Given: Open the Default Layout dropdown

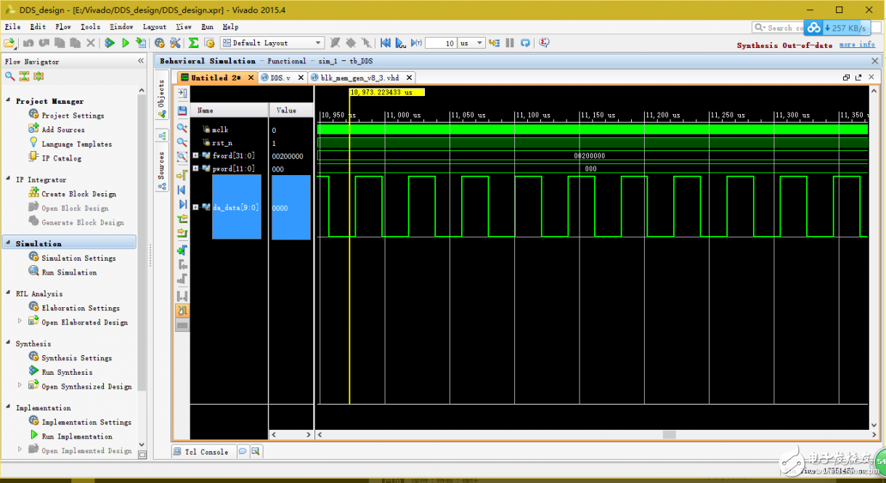Looking at the screenshot, I should pyautogui.click(x=317, y=42).
